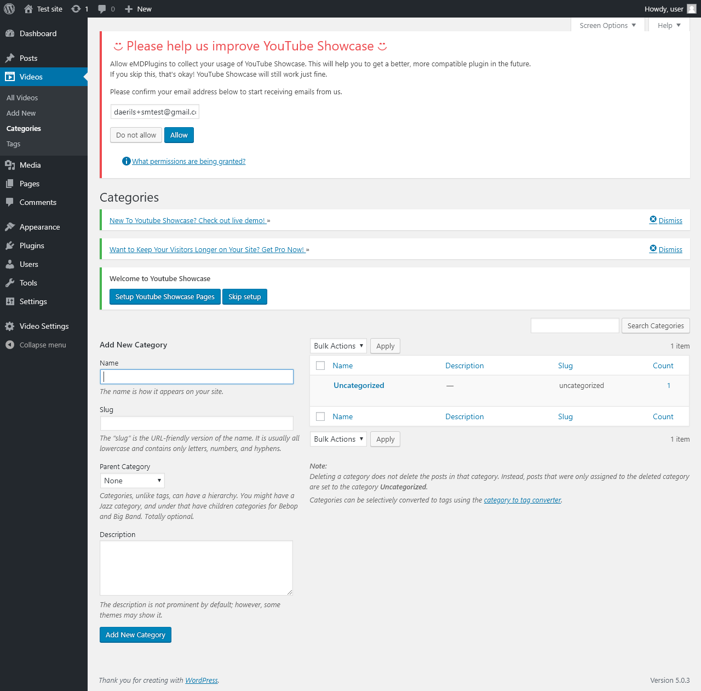Open the category to tag converter link
Viewport: 701px width, 691px height.
[x=522, y=500]
